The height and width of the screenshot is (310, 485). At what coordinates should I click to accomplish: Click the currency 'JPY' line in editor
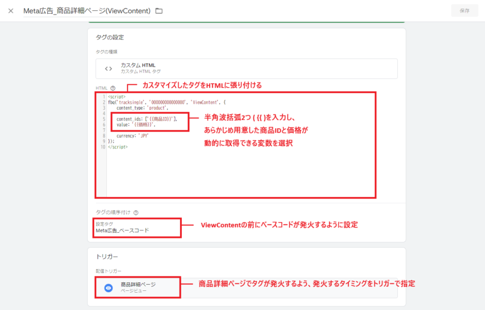132,136
